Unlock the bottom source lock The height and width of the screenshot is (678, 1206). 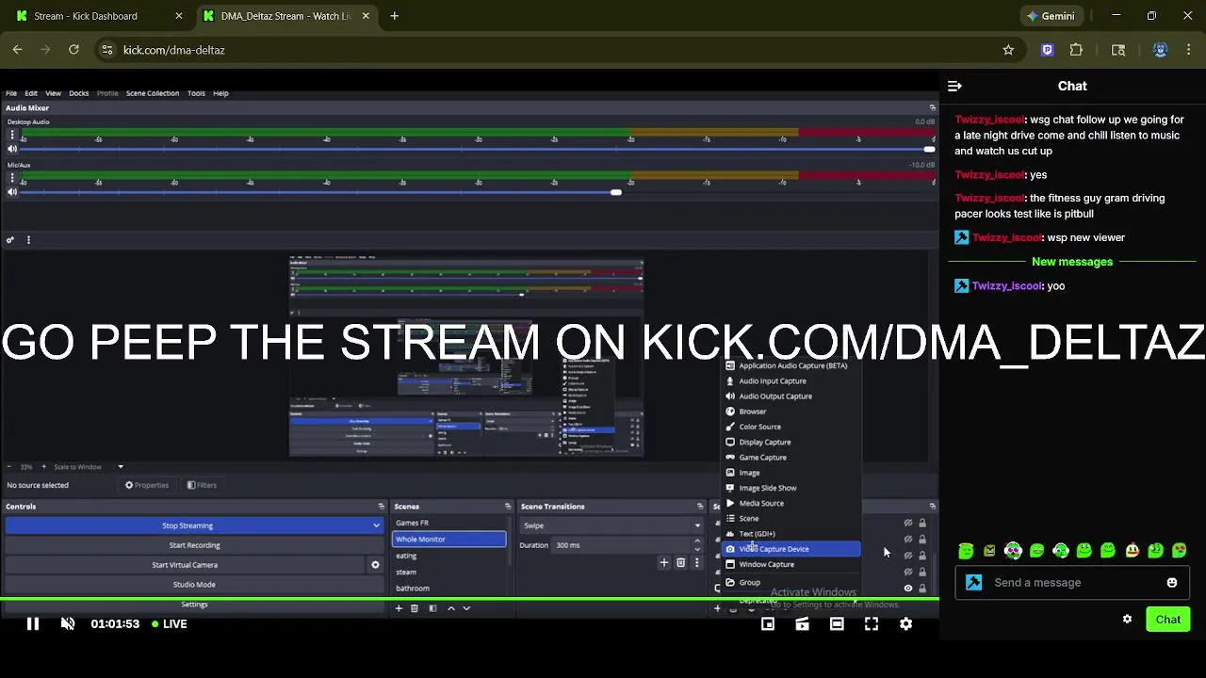922,589
